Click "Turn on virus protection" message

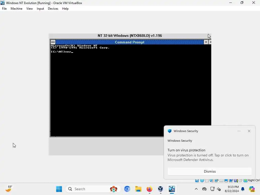coord(186,150)
